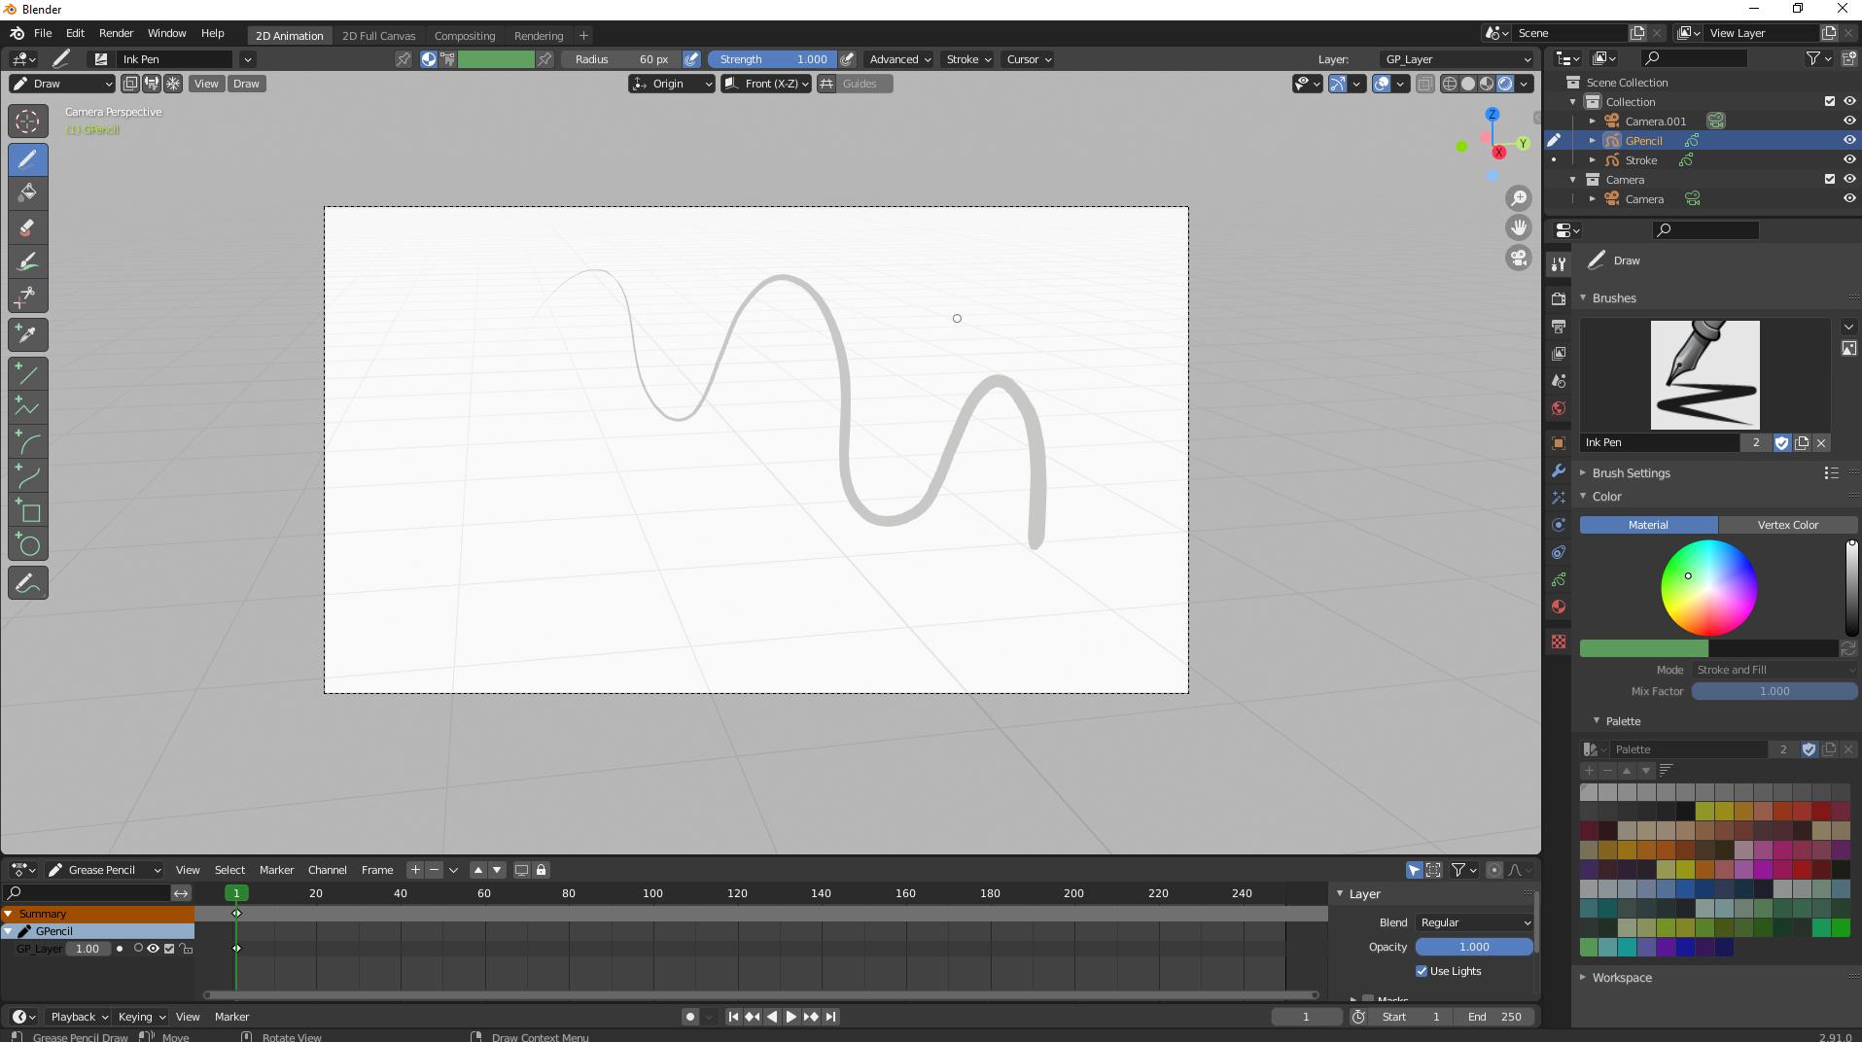Viewport: 1862px width, 1042px height.
Task: Open the Stroke settings dropdown
Action: [x=968, y=59]
